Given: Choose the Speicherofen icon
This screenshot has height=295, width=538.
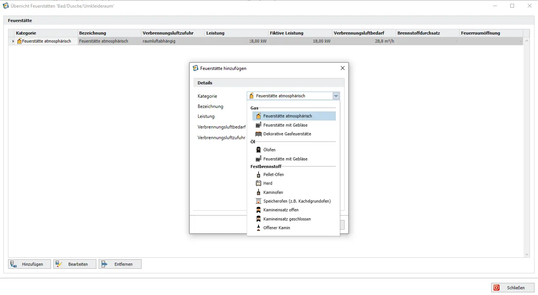Looking at the screenshot, I should pos(259,201).
